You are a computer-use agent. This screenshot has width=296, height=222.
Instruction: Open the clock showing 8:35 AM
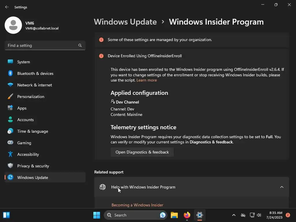point(274,215)
